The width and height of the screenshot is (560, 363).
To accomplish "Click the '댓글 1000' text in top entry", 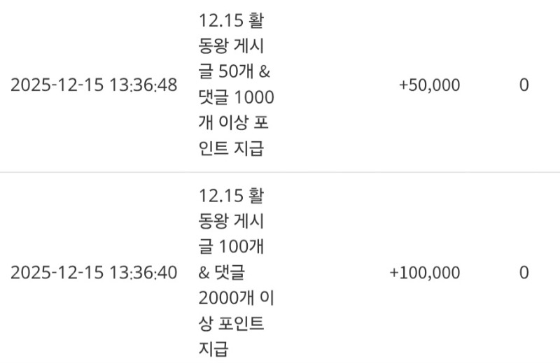I will pos(237,97).
